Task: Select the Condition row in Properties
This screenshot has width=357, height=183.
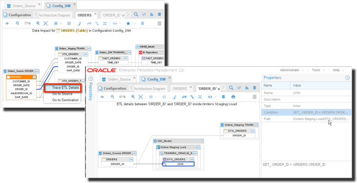Action: pyautogui.click(x=306, y=112)
